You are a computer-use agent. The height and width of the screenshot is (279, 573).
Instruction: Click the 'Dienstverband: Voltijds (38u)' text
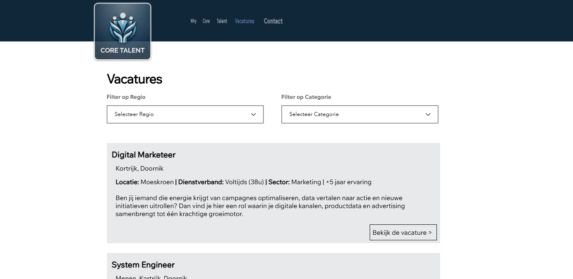(x=221, y=182)
